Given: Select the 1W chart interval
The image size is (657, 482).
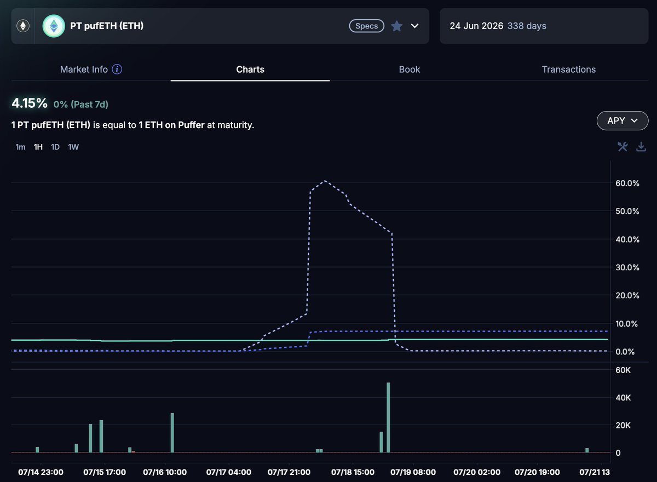Looking at the screenshot, I should click(73, 147).
